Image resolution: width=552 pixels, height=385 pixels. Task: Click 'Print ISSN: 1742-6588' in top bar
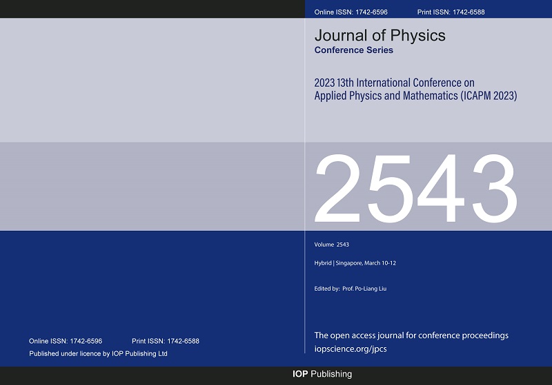pos(451,12)
